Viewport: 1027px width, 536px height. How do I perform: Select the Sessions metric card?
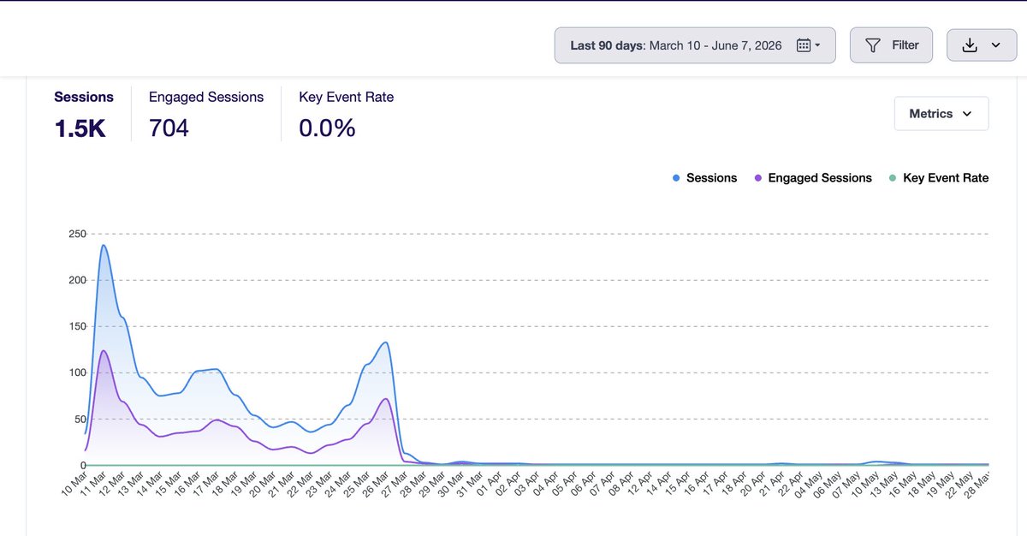[x=84, y=113]
